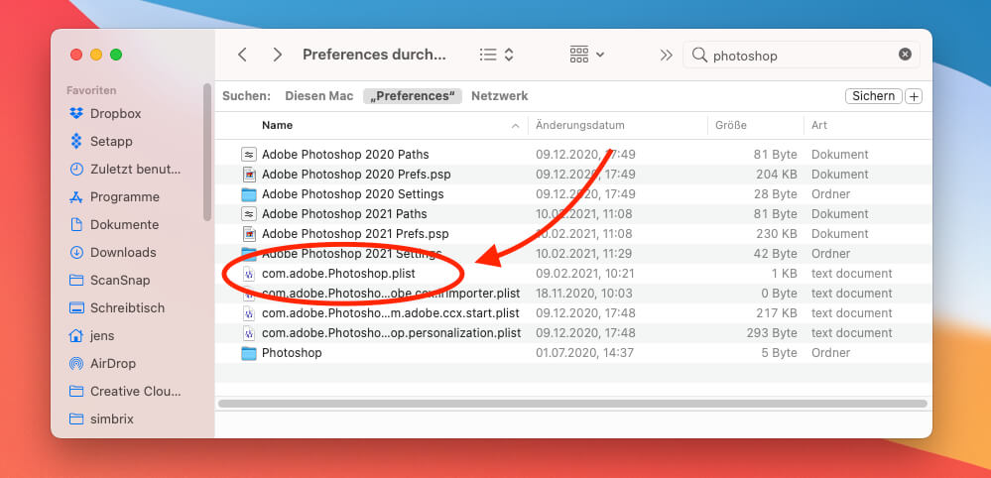The height and width of the screenshot is (478, 991).
Task: Add a search criterion with the plus button
Action: 914,96
